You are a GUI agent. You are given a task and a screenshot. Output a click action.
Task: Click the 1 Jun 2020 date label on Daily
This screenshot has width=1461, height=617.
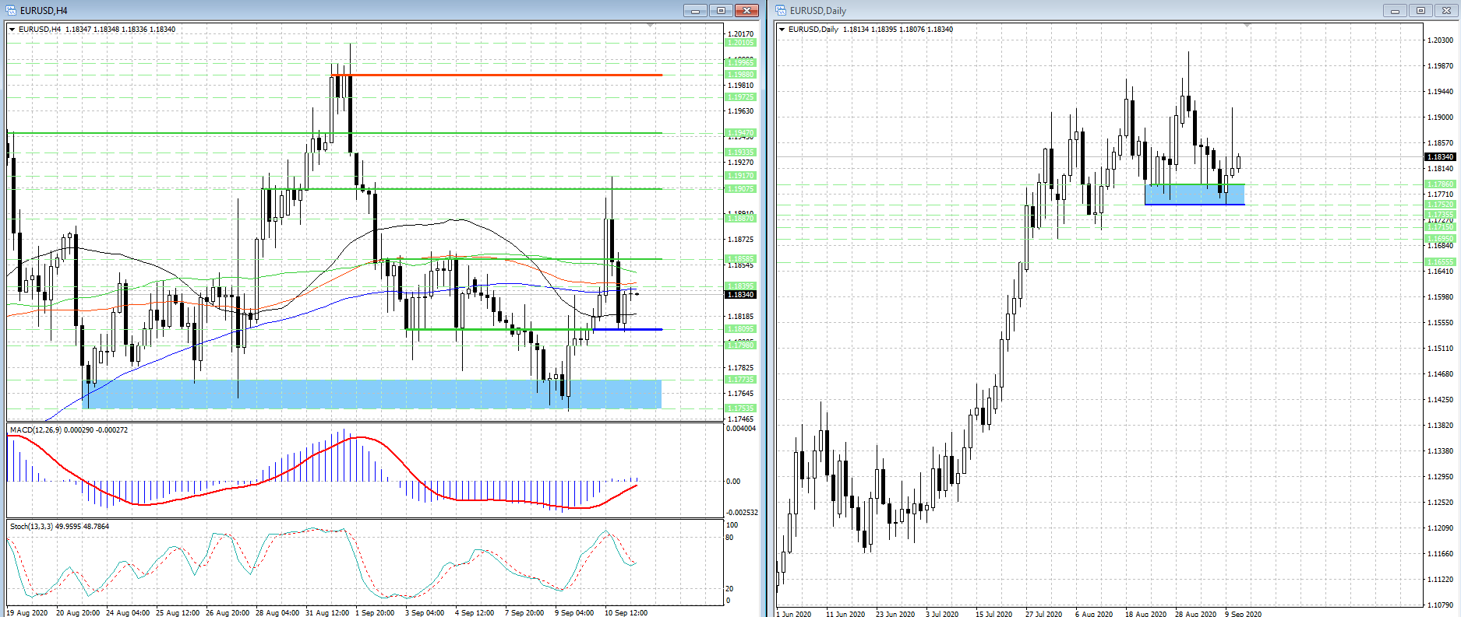tap(794, 614)
